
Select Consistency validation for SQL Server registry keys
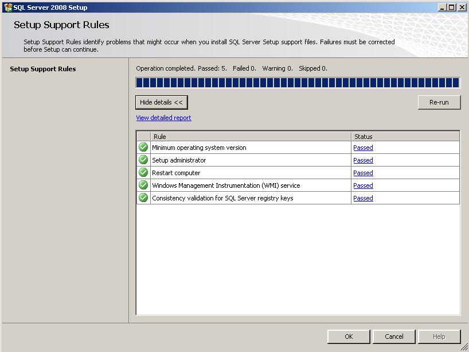point(222,198)
